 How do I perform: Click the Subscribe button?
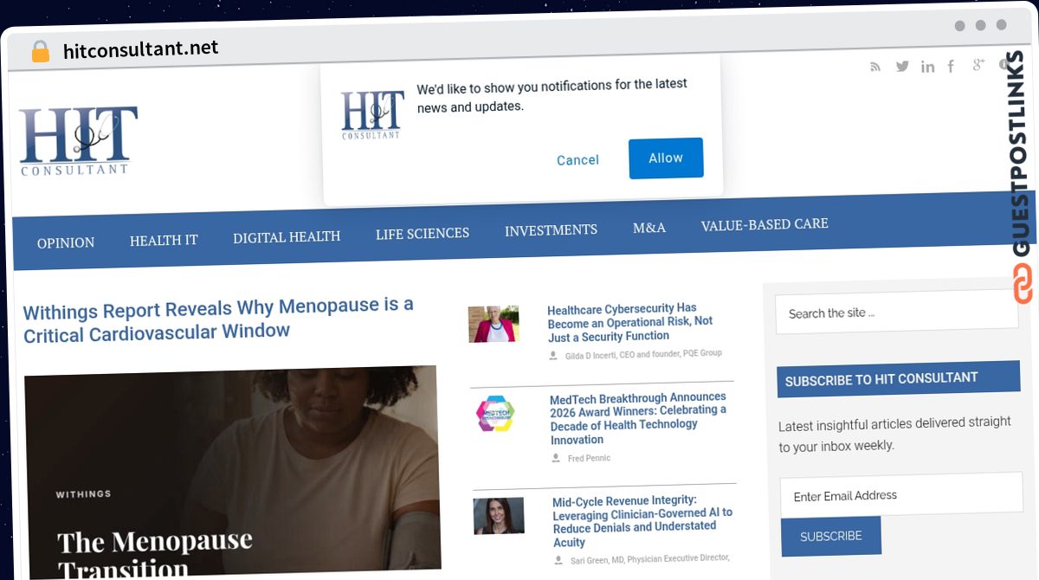831,536
